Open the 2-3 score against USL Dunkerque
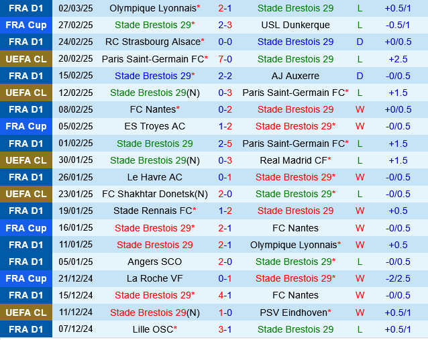 (x=225, y=25)
